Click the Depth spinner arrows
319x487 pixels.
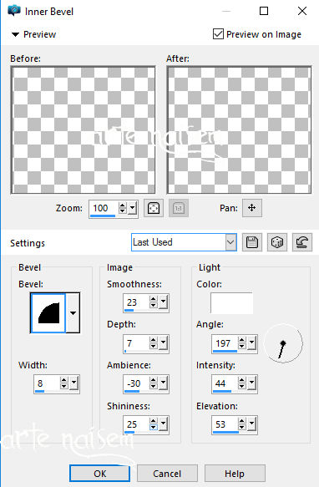coord(154,343)
